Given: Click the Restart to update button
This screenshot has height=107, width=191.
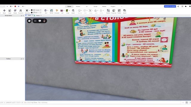Looking at the screenshot, I should (170, 6).
